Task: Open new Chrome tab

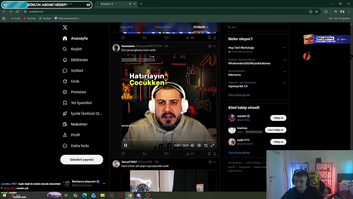Action: coord(141,4)
